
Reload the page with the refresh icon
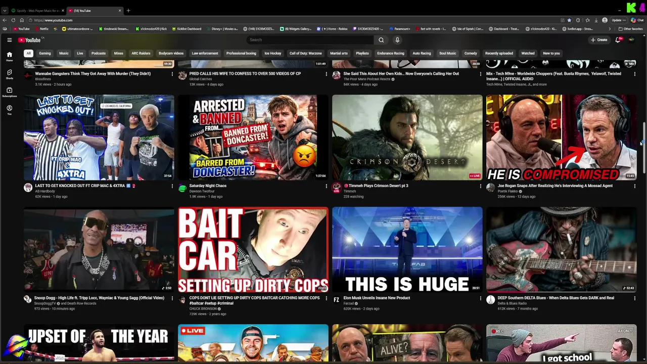pos(13,20)
